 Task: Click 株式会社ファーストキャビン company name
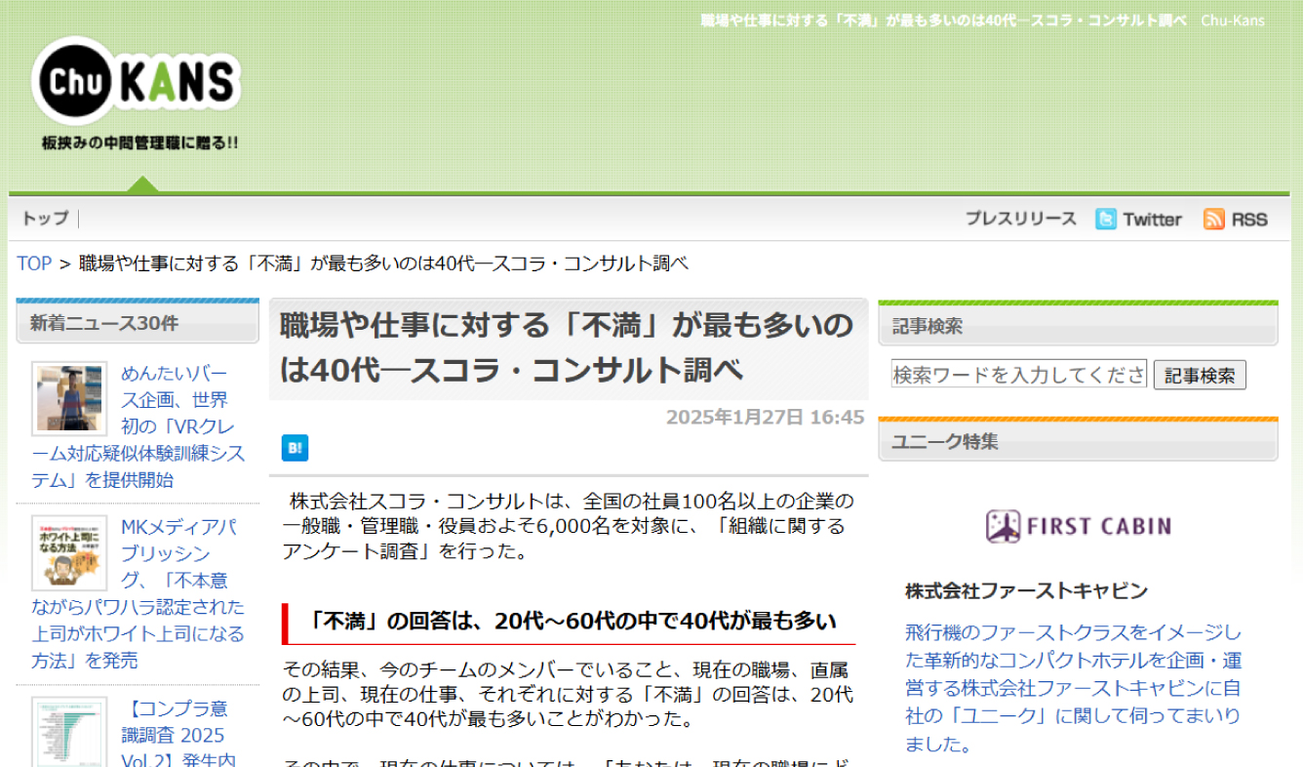[1026, 590]
